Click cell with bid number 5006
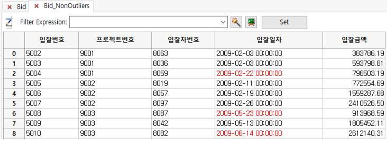The image size is (388, 141). tap(52, 93)
